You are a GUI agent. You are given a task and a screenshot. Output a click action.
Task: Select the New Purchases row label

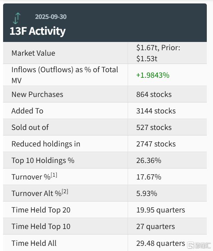click(37, 94)
